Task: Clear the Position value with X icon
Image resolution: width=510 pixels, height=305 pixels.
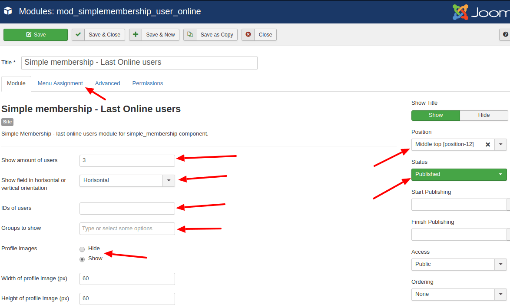Action: [x=487, y=145]
